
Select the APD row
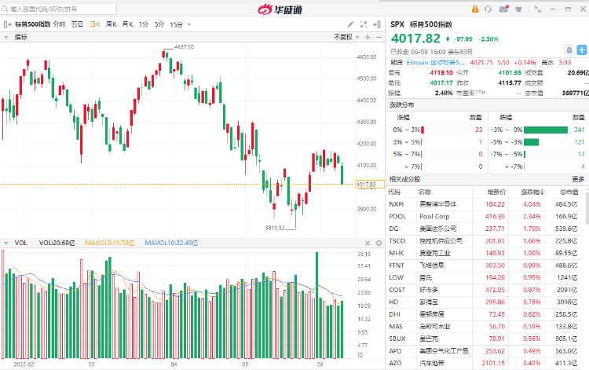(x=485, y=351)
